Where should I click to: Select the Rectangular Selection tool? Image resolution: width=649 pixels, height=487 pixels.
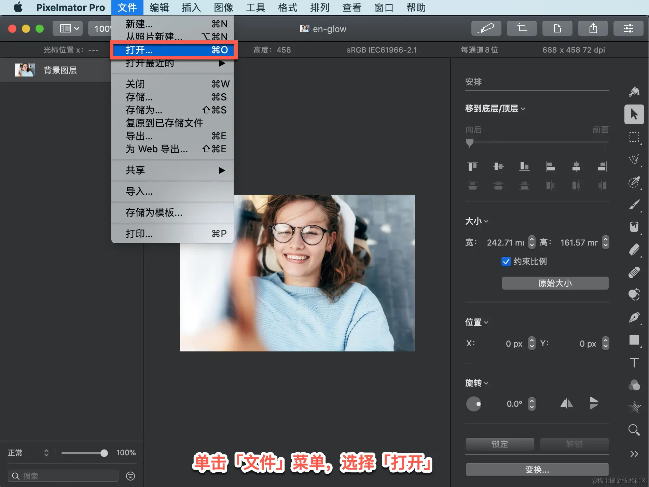point(634,137)
